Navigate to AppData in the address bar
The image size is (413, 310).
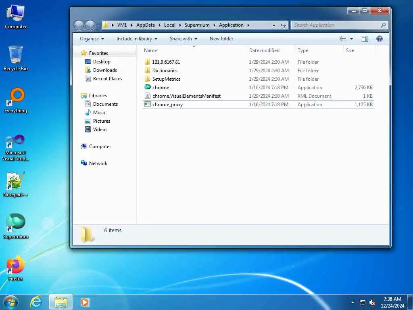coord(145,25)
